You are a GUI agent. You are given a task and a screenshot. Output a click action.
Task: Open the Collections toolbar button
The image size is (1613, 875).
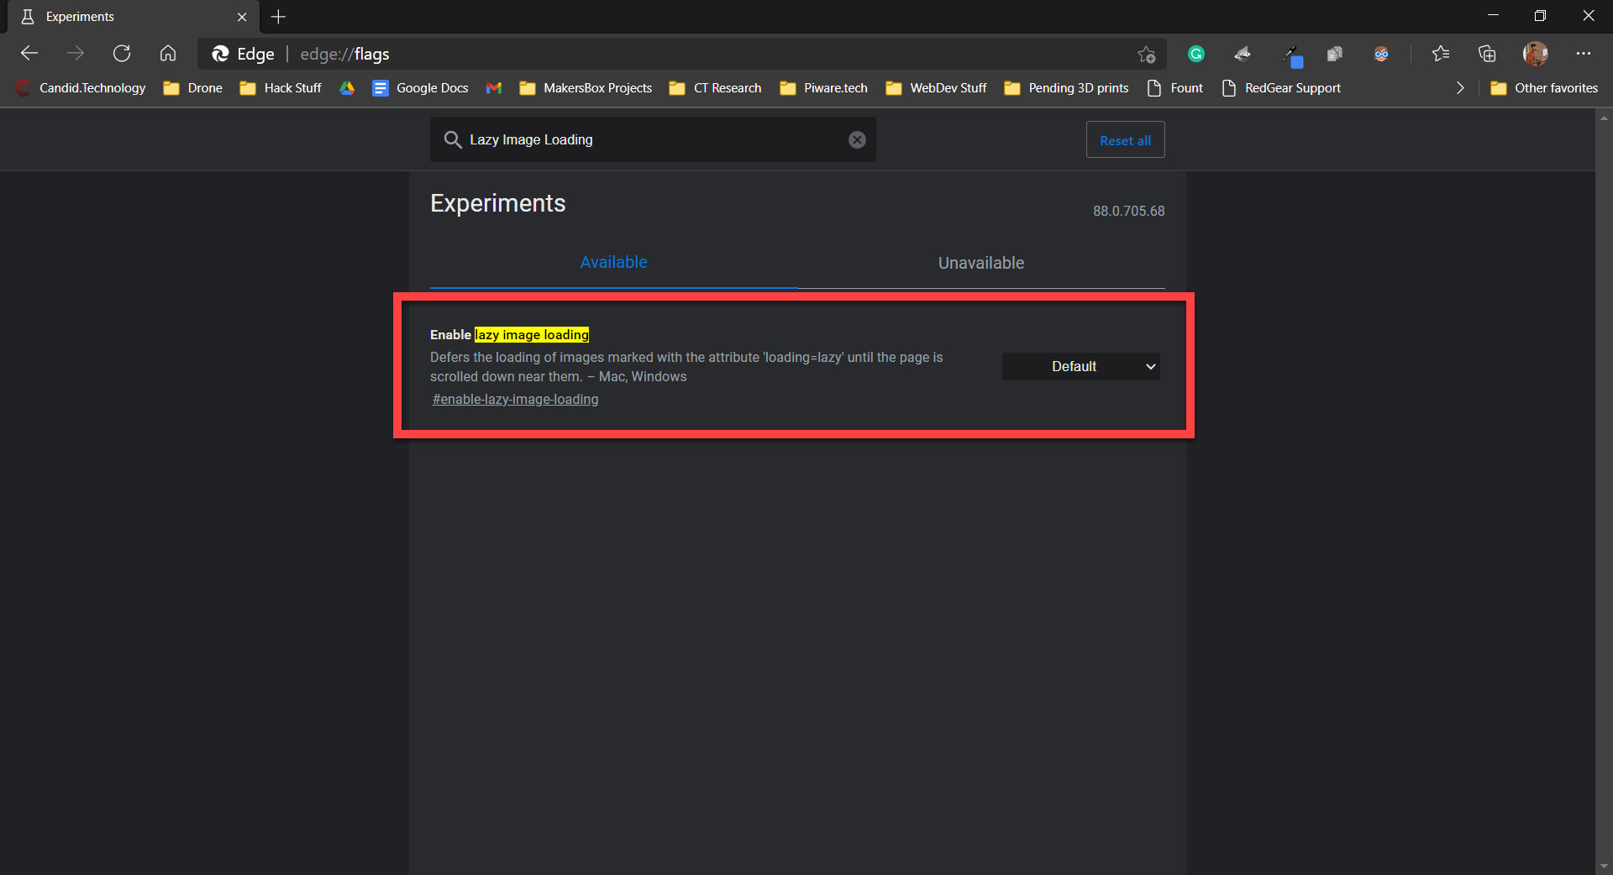(x=1487, y=54)
